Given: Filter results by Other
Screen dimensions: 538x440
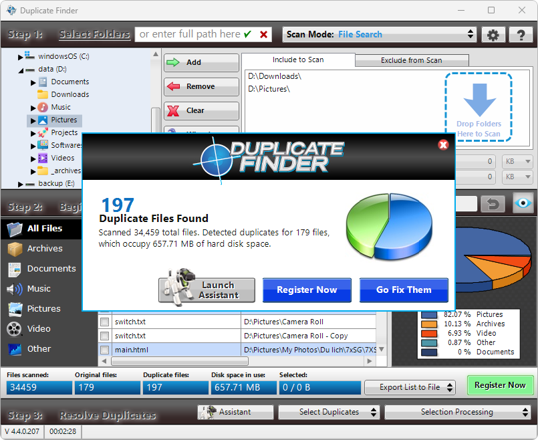Looking at the screenshot, I should point(41,348).
